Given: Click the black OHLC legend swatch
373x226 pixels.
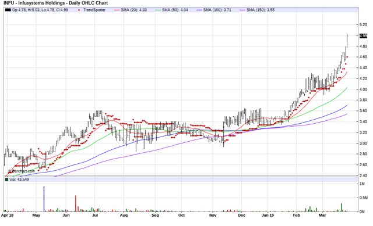Looking at the screenshot, I should pyautogui.click(x=8, y=10).
